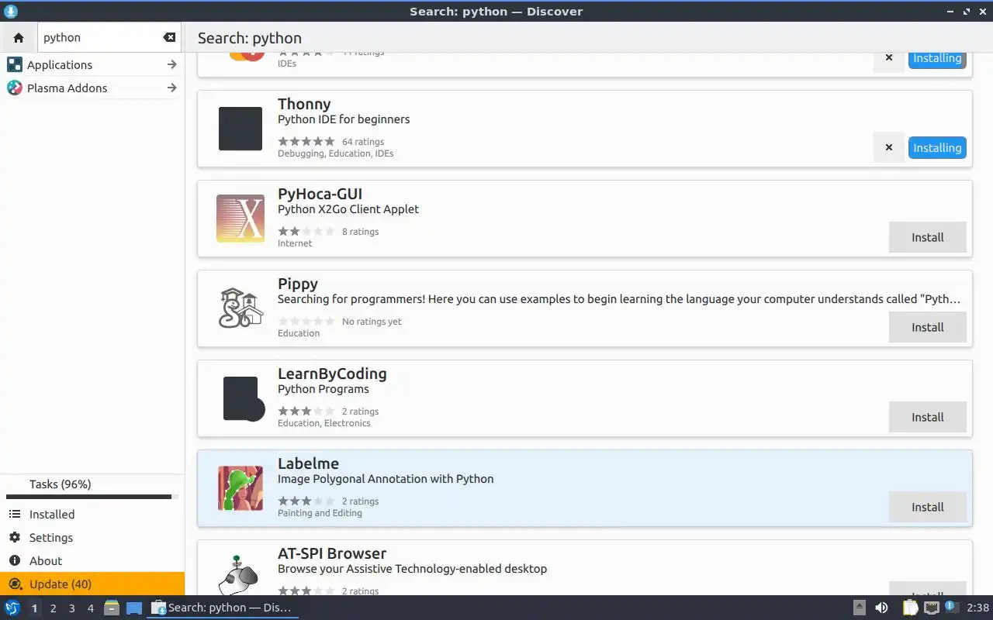Open the Pippy title
The height and width of the screenshot is (620, 993).
(298, 284)
